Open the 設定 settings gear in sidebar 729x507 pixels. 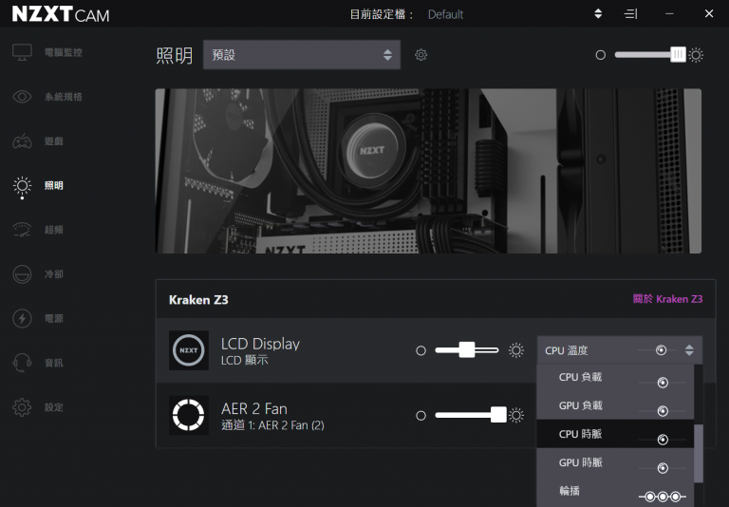(22, 407)
